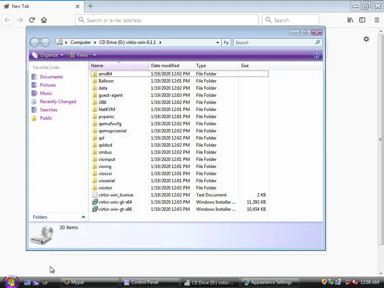Open Pictures favorite link
The height and width of the screenshot is (288, 384).
coord(48,85)
